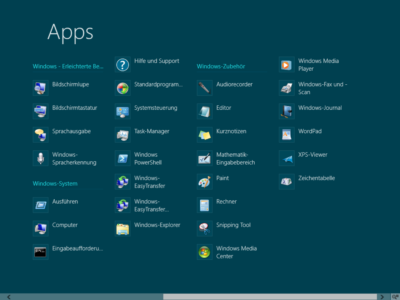Click the horizontal scrollbar thumb
400x300 pixels.
point(270,297)
